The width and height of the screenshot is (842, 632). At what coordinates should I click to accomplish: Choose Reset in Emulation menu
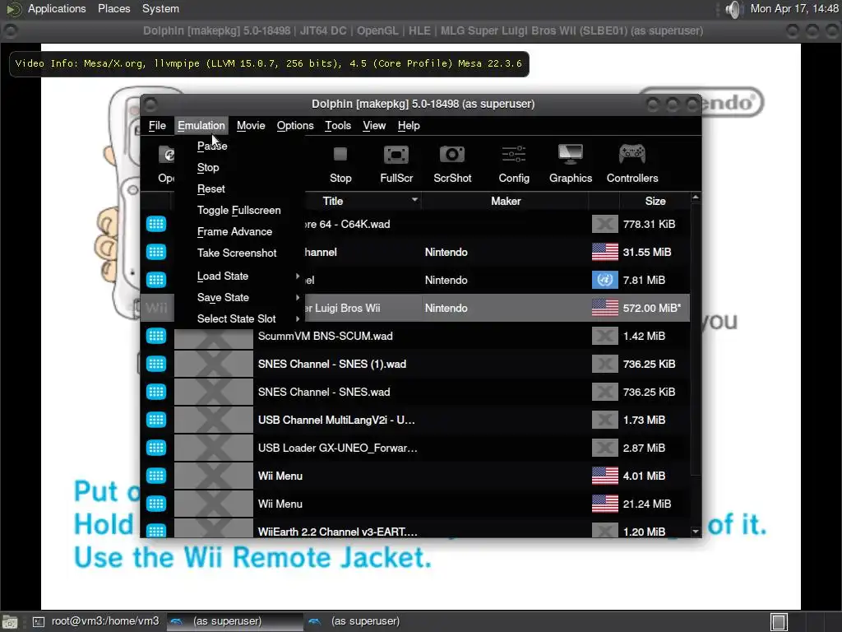click(x=211, y=189)
